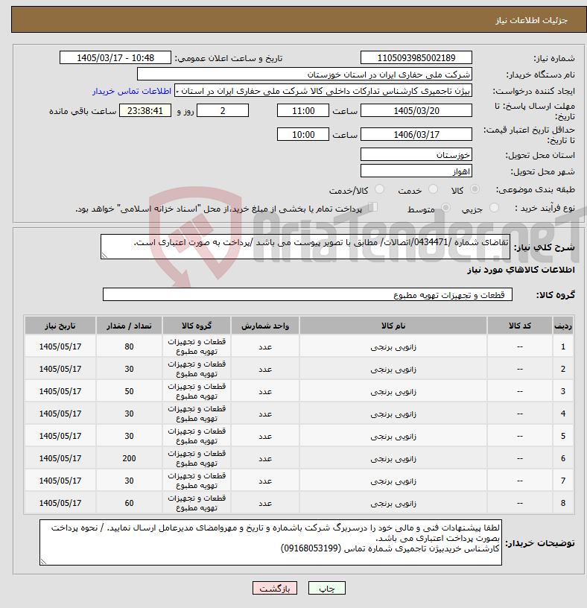Select the کالا radio button
Screen dimensions: 587x608
(475, 189)
